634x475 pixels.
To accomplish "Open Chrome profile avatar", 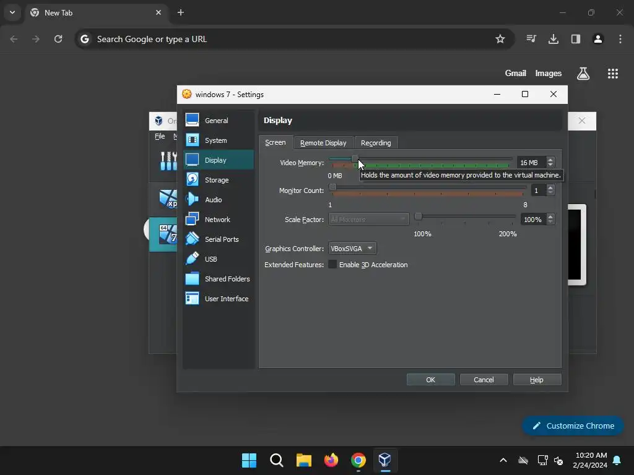I will point(598,39).
